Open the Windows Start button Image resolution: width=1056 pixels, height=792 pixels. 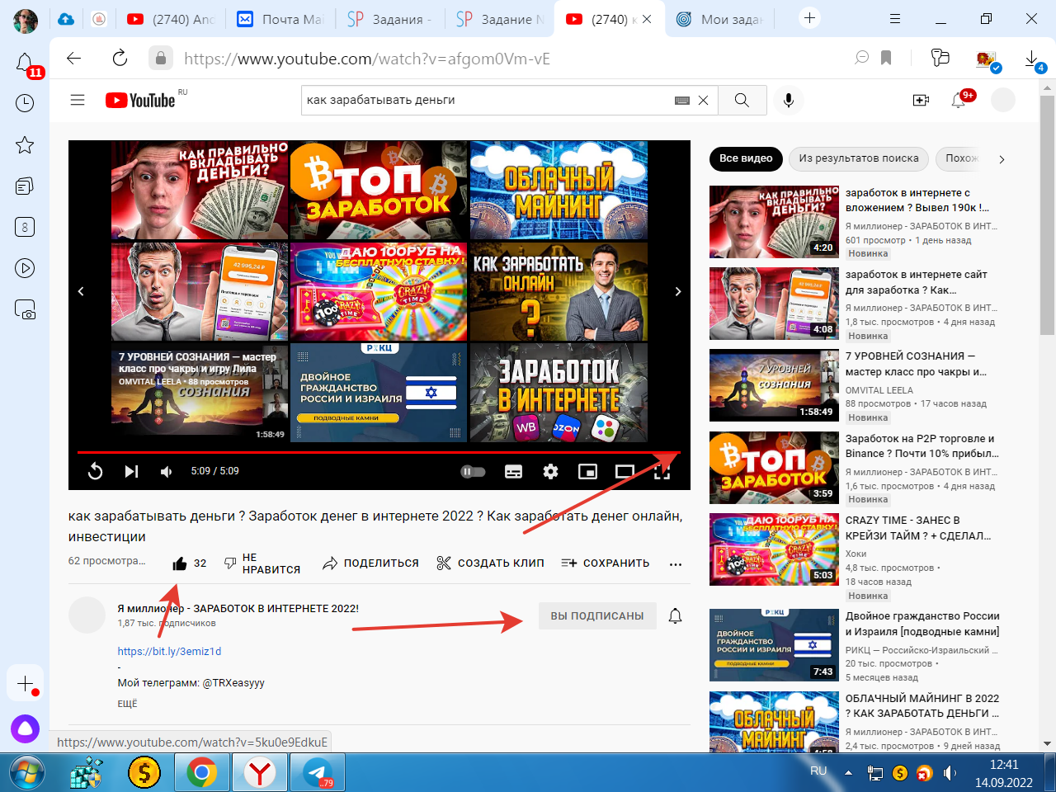click(x=27, y=772)
